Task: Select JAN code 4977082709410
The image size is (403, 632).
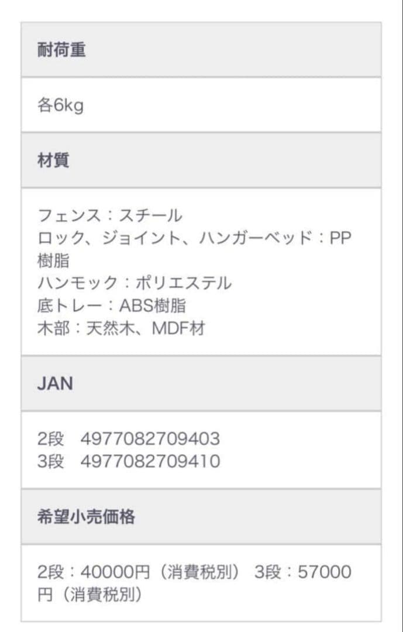Action: (150, 462)
